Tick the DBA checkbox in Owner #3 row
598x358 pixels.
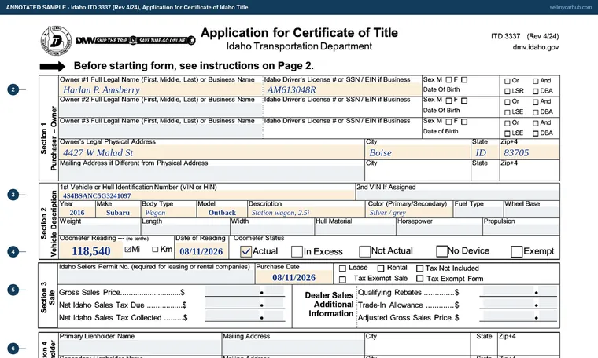(536, 133)
